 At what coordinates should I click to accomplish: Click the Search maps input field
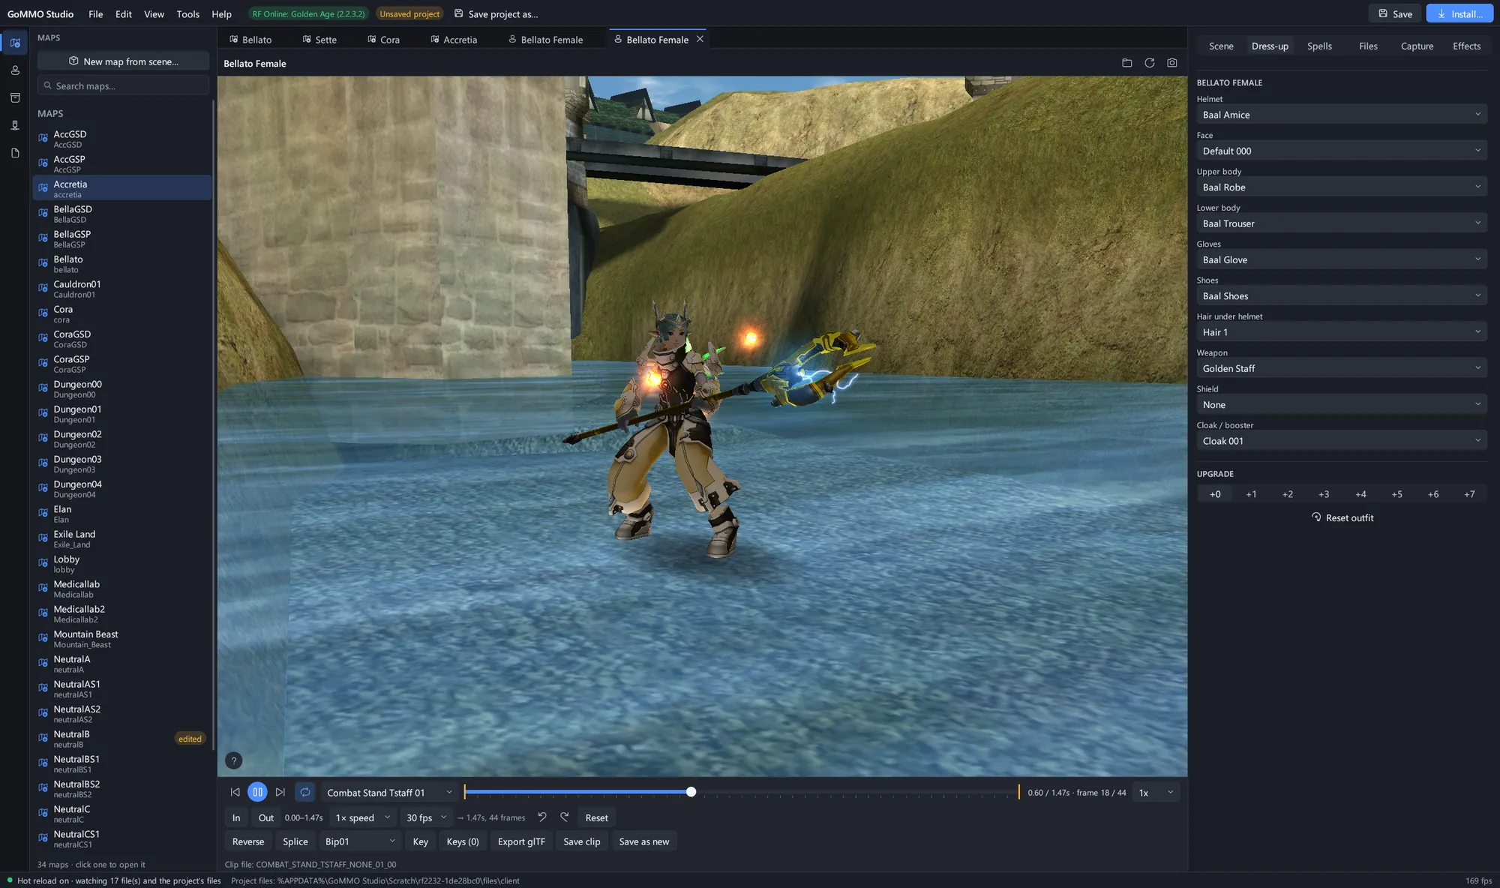pyautogui.click(x=124, y=85)
